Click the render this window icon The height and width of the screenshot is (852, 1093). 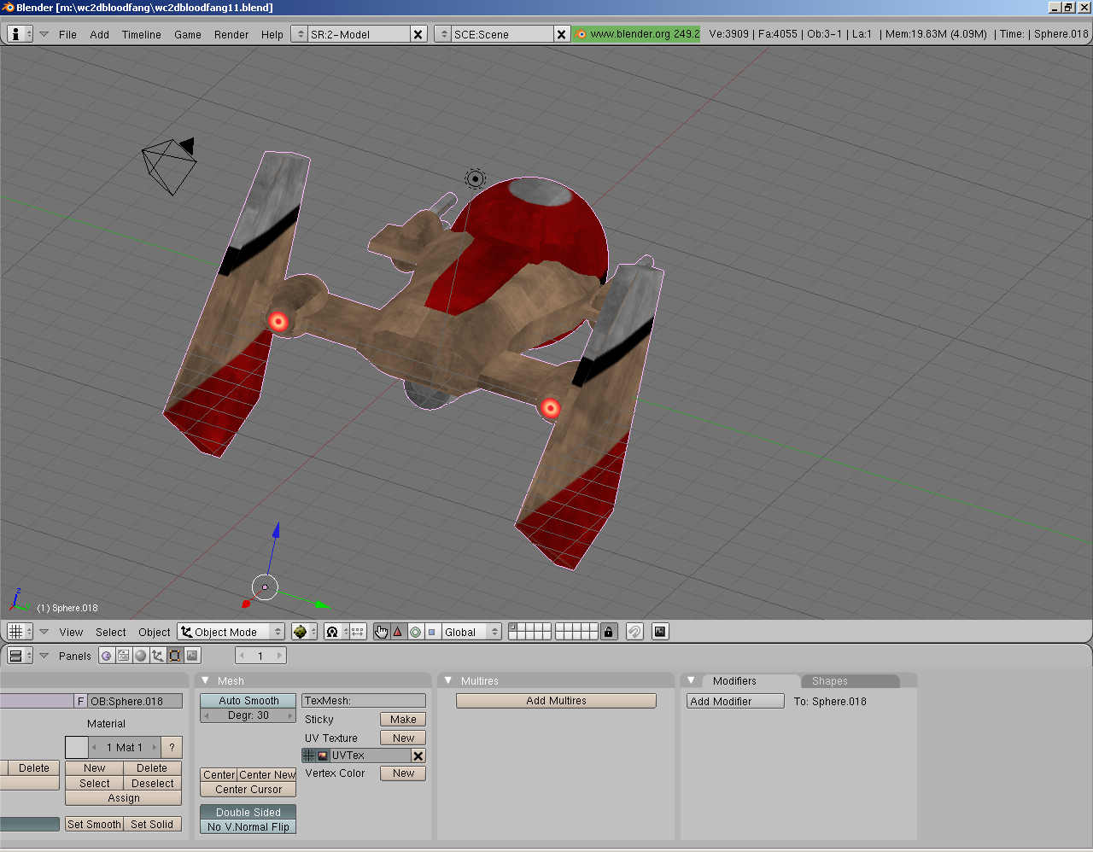(x=659, y=632)
